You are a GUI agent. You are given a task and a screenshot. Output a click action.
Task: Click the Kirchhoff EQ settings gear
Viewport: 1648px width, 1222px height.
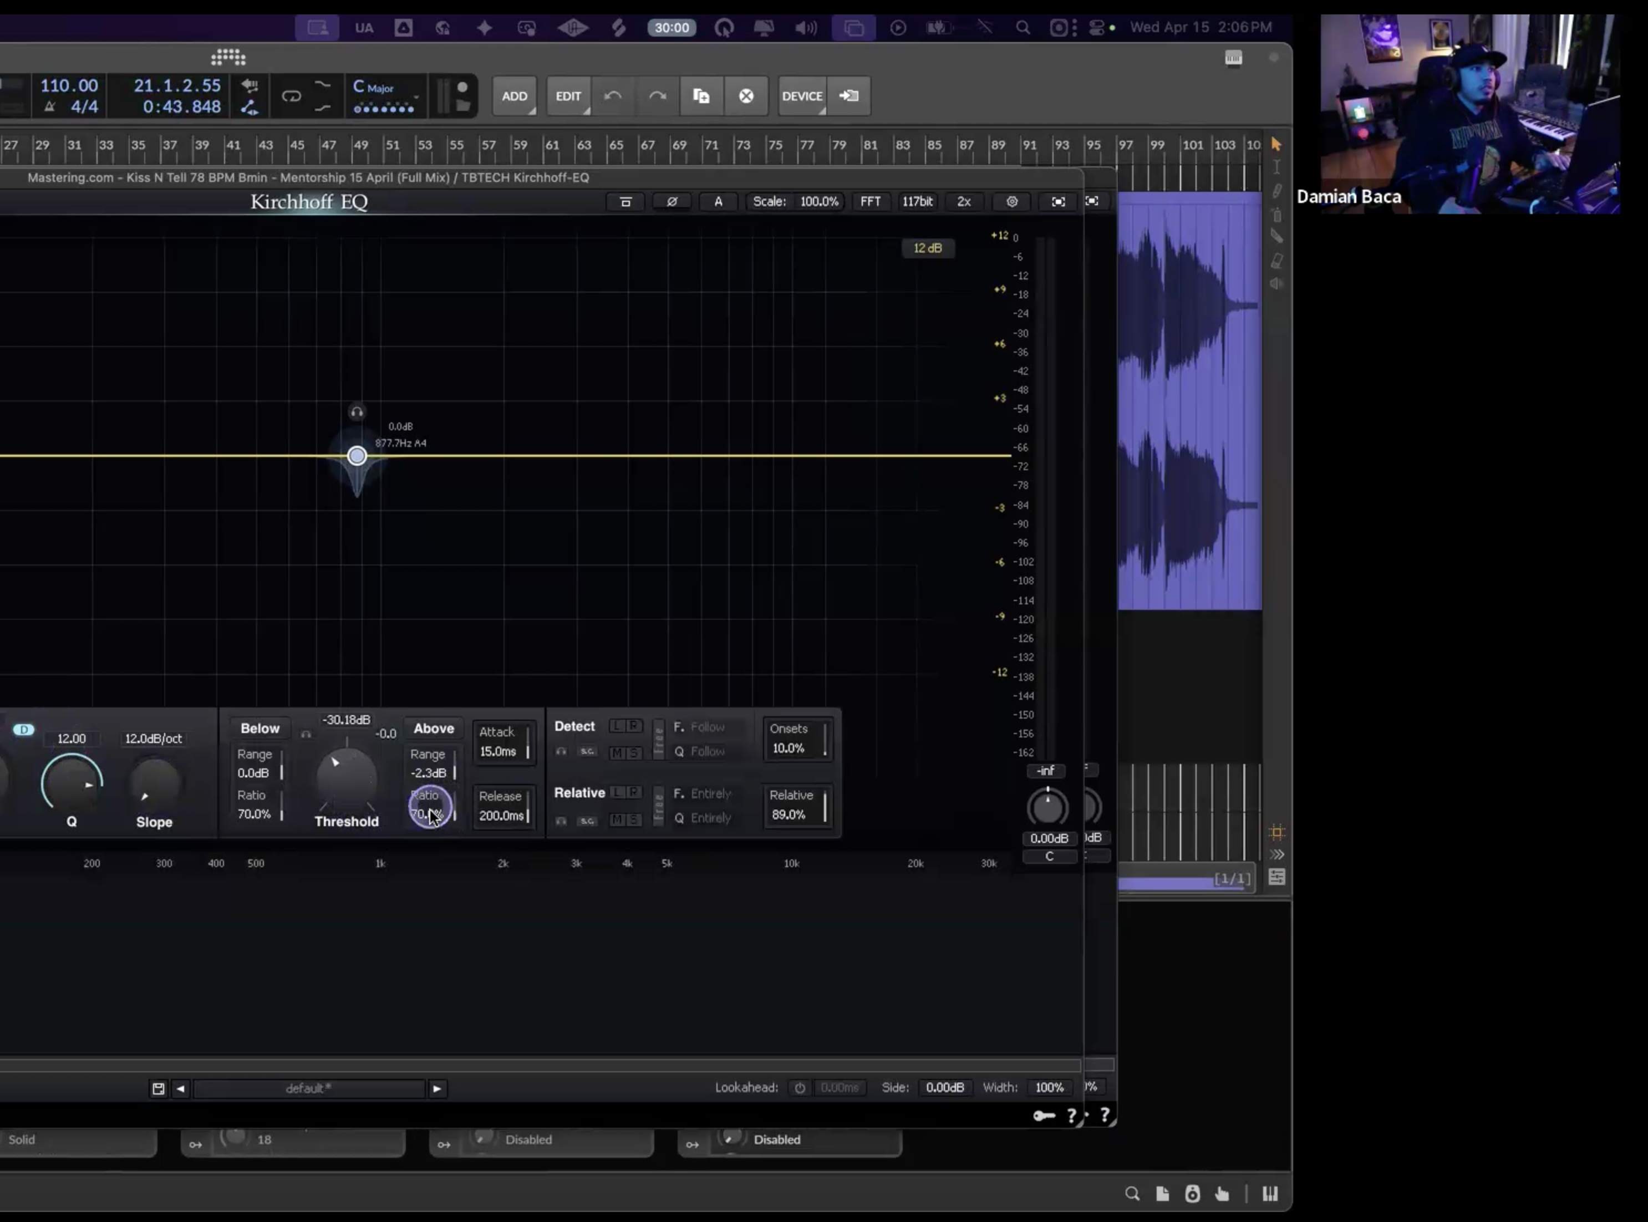click(1012, 201)
